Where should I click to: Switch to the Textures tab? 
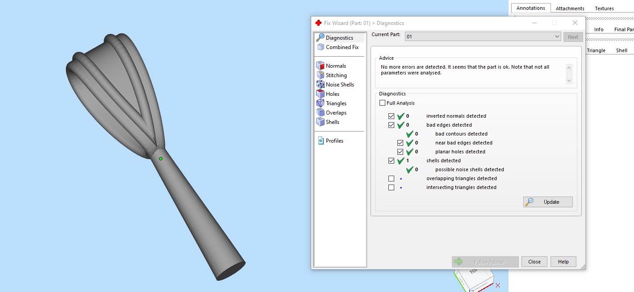click(604, 8)
